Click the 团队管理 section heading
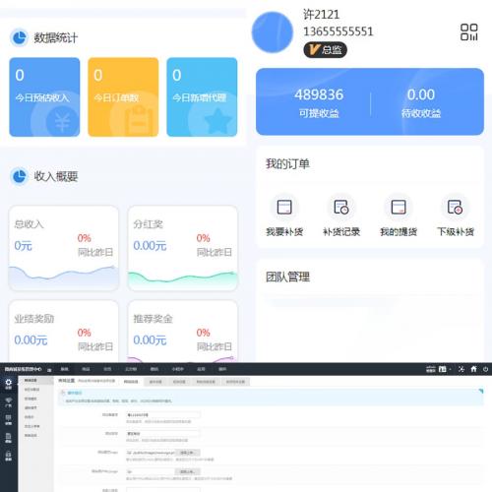 point(287,277)
